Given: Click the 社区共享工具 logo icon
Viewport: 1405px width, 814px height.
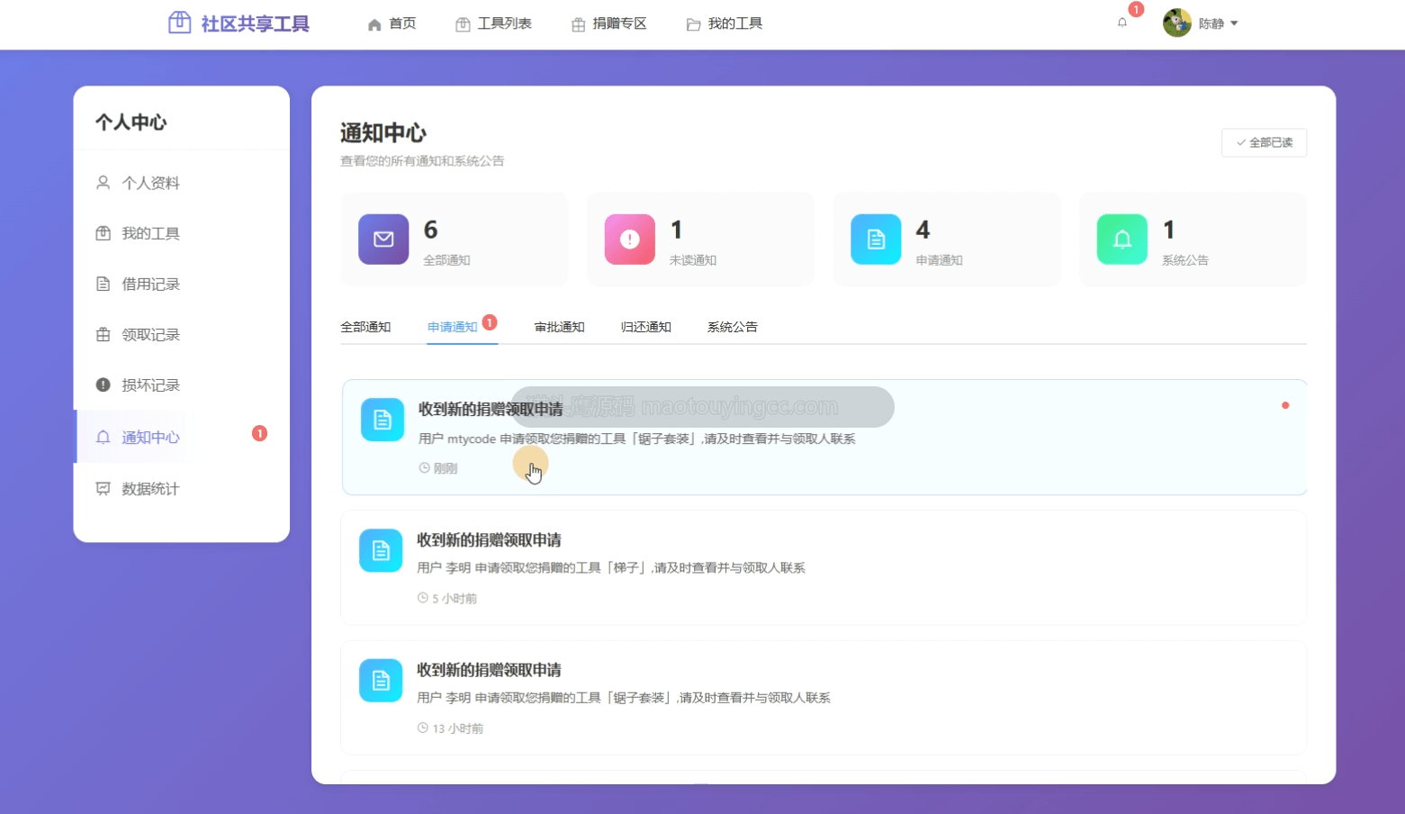Looking at the screenshot, I should pyautogui.click(x=180, y=23).
